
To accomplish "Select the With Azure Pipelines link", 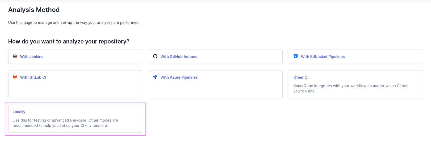I will 179,77.
